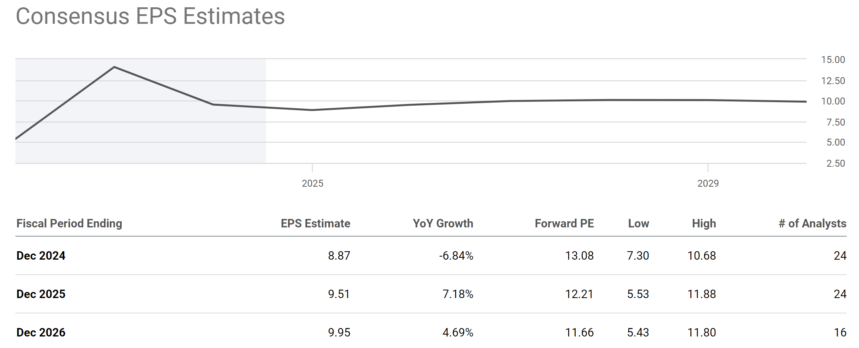Click the 2.50 y-axis value

(x=836, y=164)
